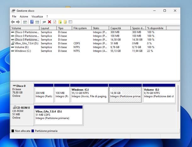Click the CD-ROM 0 drive icon
This screenshot has height=147, width=192.
pyautogui.click(x=14, y=107)
